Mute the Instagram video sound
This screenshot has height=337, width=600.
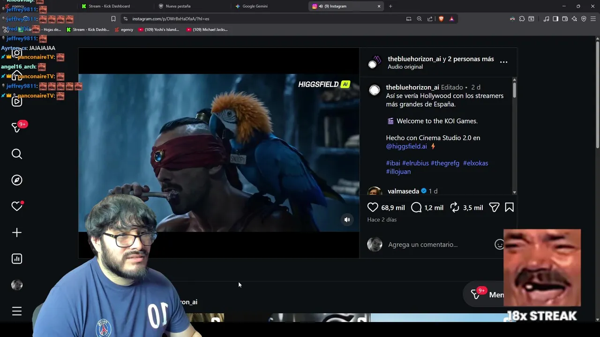pyautogui.click(x=347, y=220)
